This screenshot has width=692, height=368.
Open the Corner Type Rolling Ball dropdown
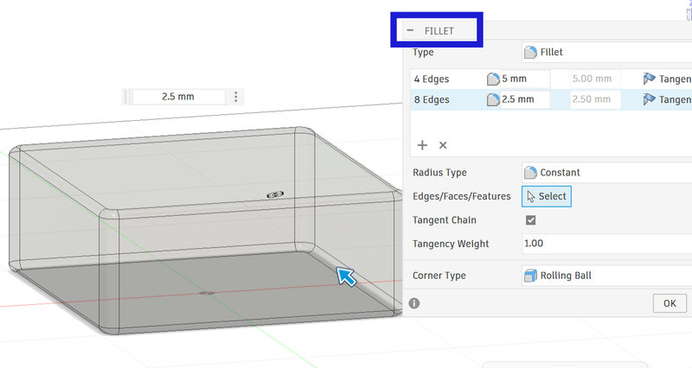point(606,276)
